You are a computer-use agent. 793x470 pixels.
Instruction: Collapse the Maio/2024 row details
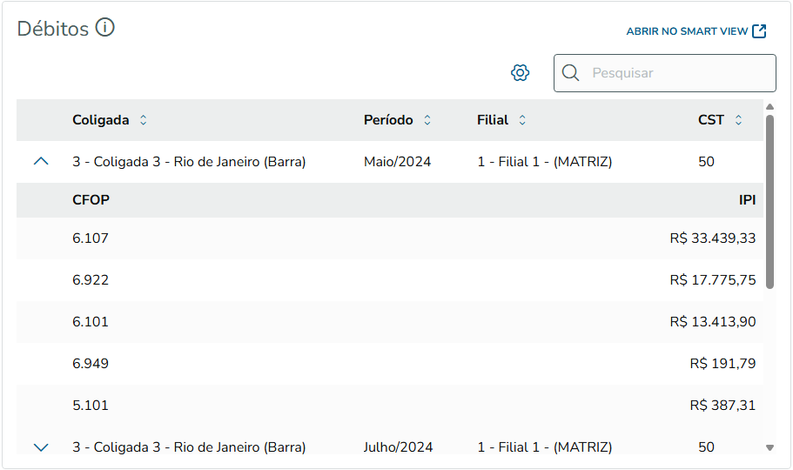tap(41, 162)
